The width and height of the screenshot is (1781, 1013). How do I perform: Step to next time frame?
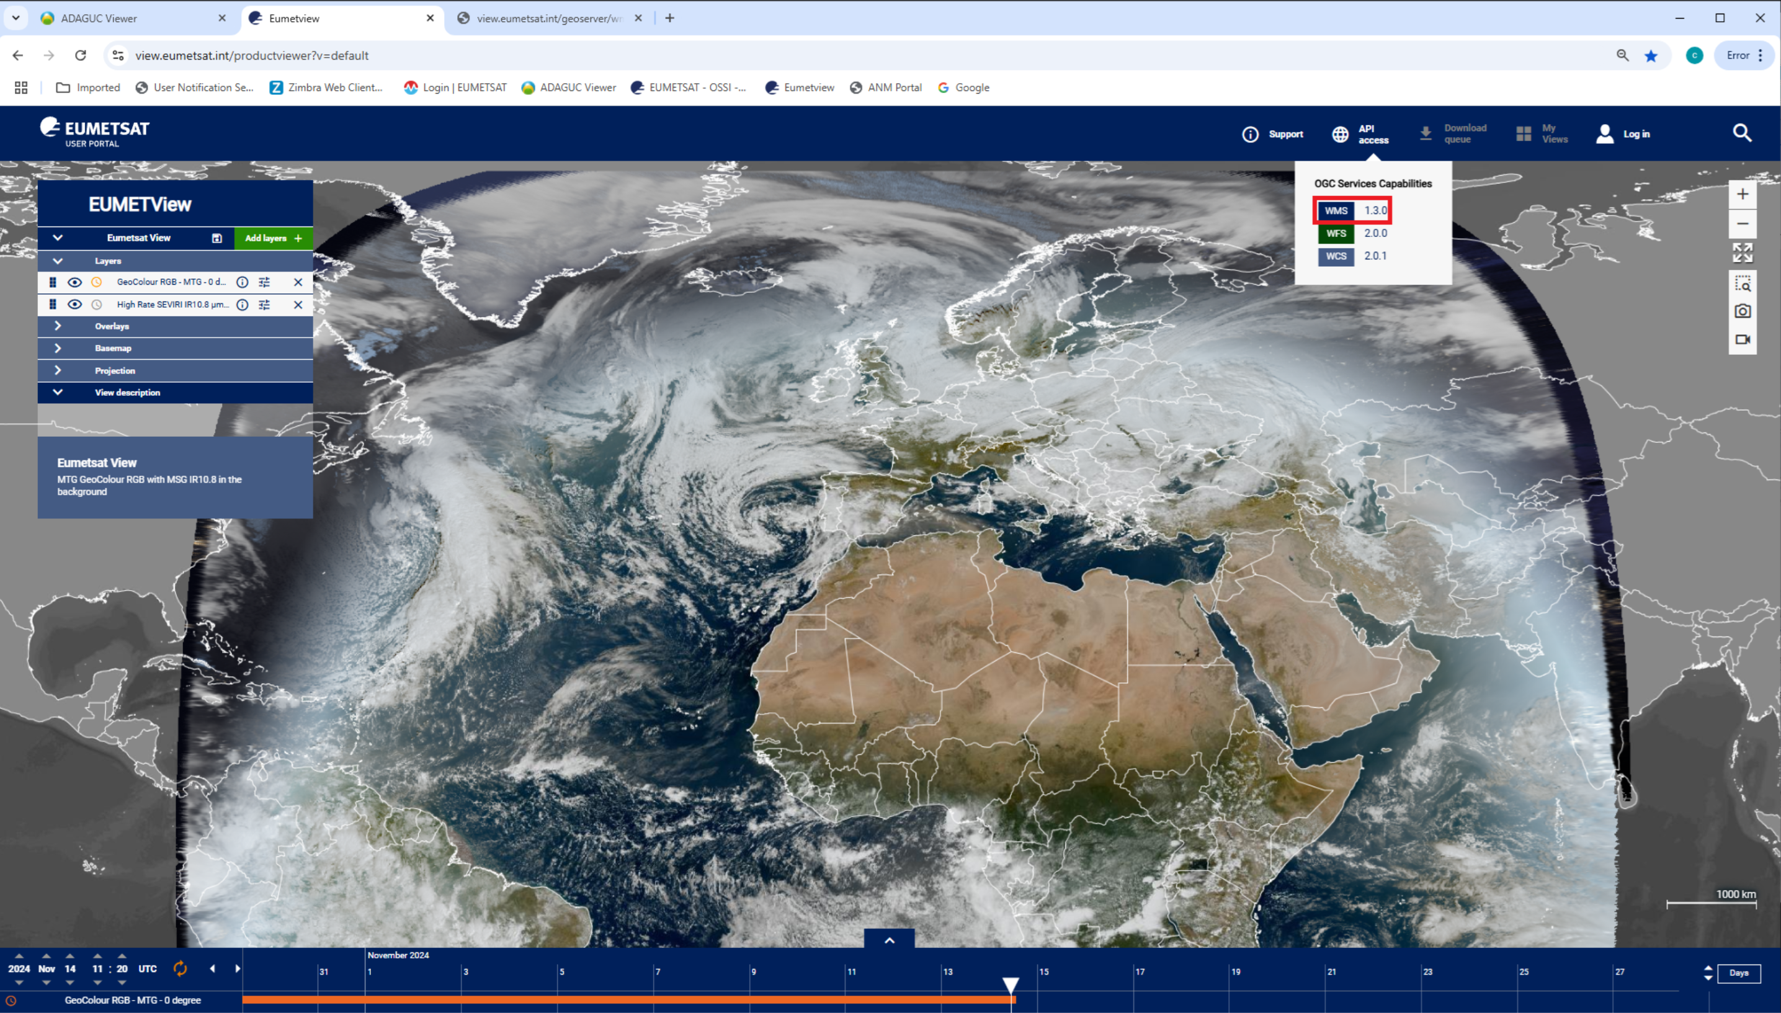[237, 968]
